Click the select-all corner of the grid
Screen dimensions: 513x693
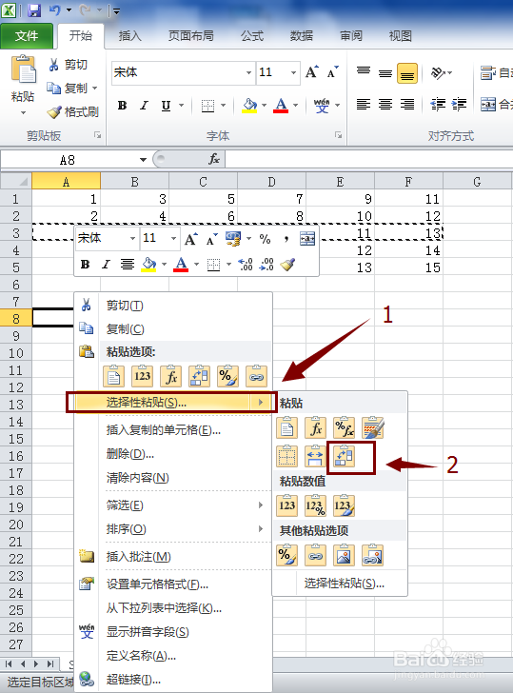[x=16, y=182]
